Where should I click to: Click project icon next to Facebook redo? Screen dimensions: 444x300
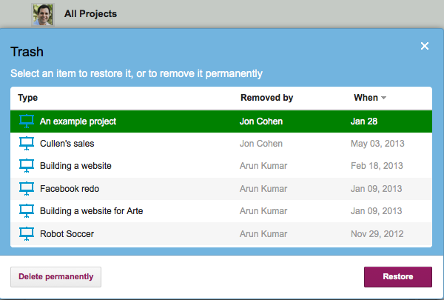pos(27,189)
